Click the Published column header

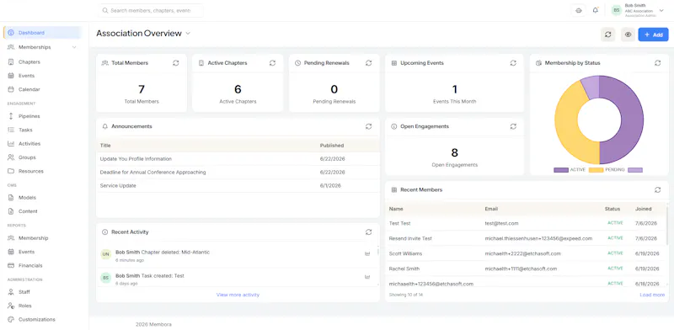(332, 146)
